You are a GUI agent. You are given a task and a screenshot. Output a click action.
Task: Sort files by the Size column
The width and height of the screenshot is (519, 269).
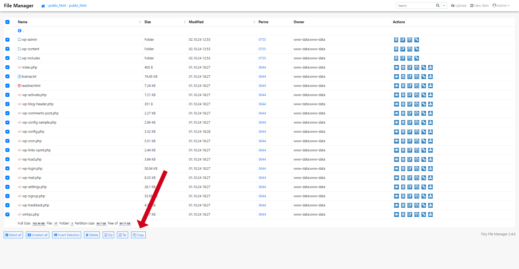click(x=148, y=22)
